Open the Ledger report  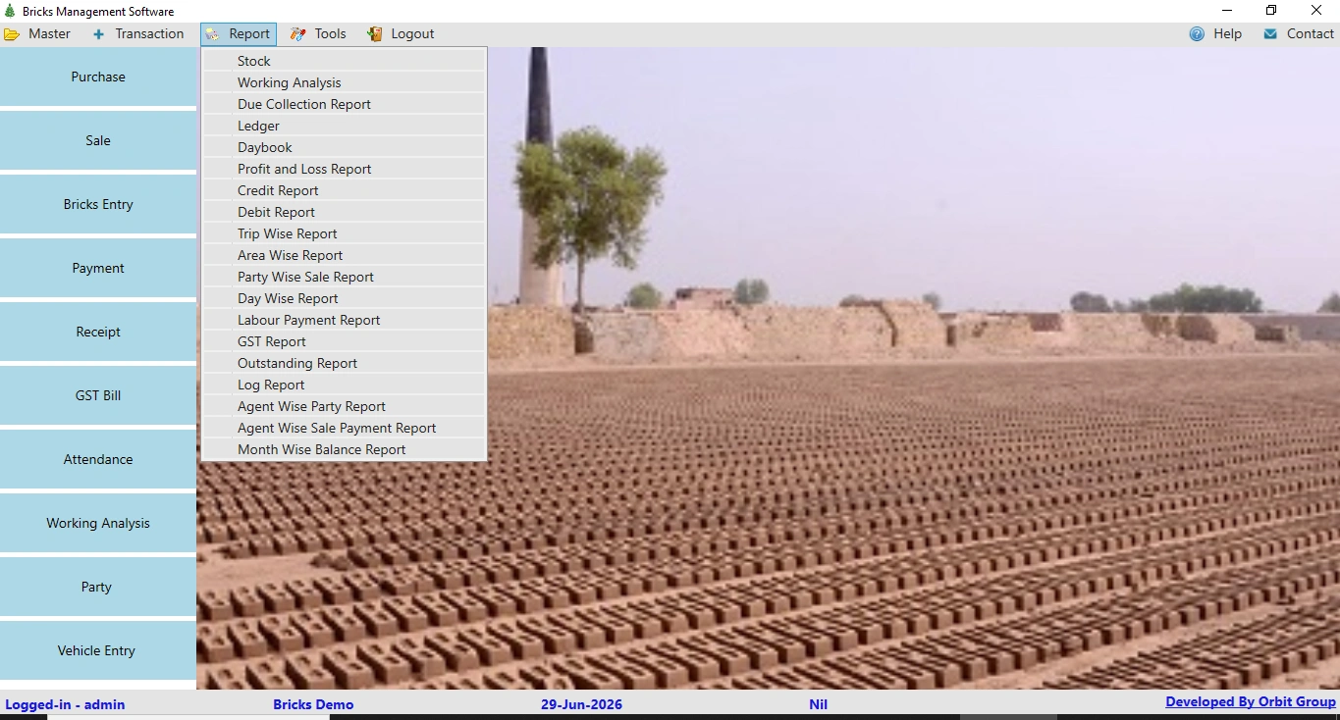pyautogui.click(x=344, y=126)
